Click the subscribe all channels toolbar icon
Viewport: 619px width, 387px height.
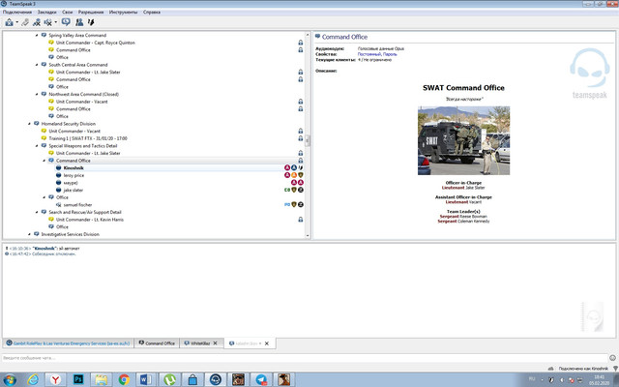37,22
